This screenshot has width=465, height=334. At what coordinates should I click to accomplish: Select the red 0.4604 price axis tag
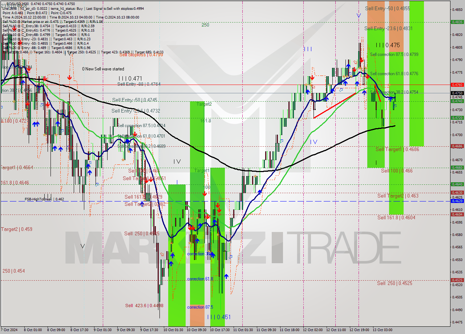coord(457,214)
